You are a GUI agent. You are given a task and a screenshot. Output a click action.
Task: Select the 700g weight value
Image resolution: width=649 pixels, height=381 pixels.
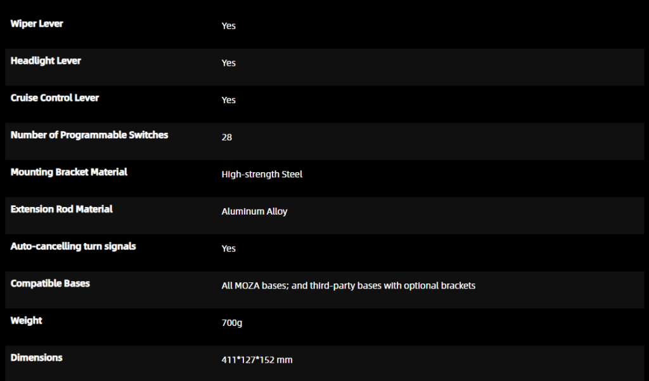click(232, 323)
